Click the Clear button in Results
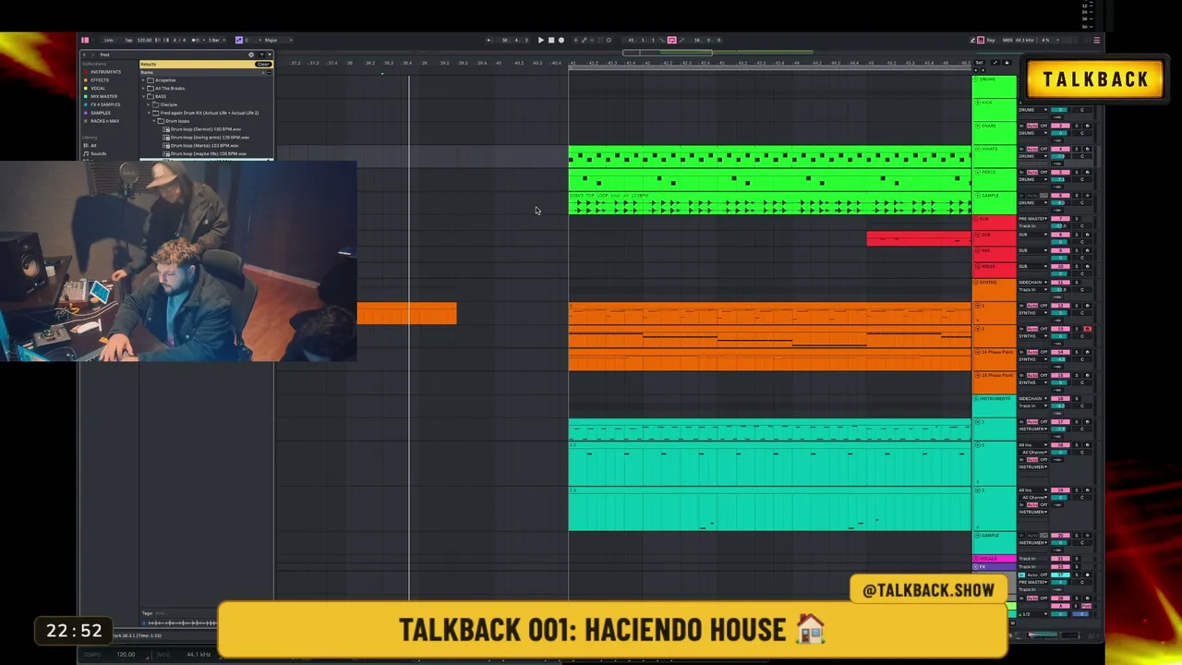The image size is (1182, 665). [263, 64]
